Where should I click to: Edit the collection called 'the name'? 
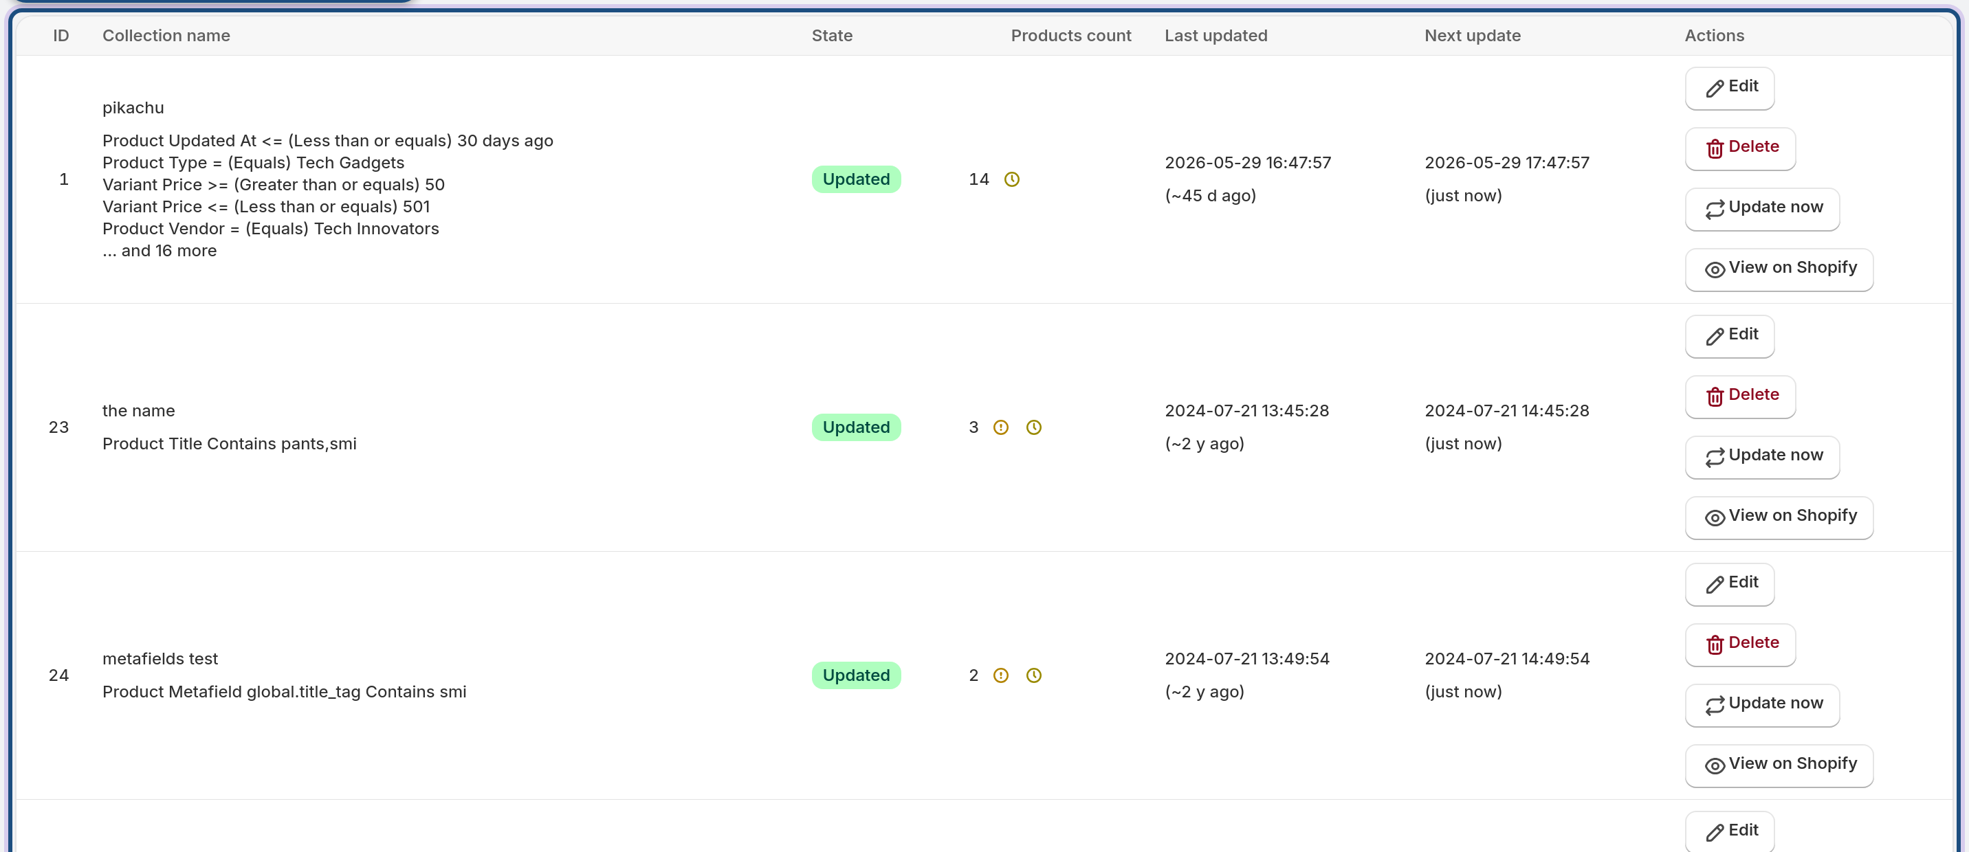point(1730,336)
